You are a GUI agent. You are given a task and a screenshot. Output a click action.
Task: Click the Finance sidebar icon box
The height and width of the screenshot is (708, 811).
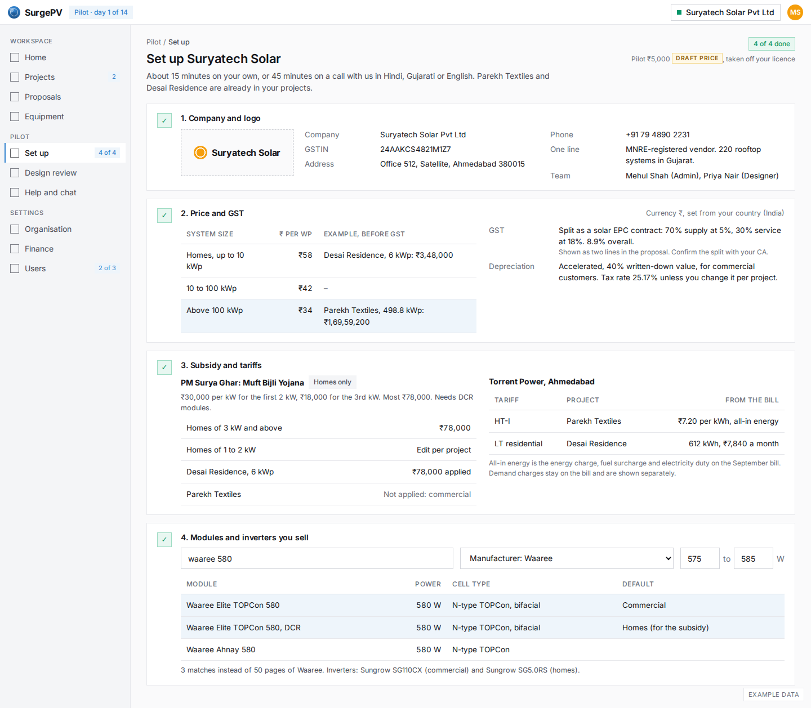pyautogui.click(x=15, y=249)
